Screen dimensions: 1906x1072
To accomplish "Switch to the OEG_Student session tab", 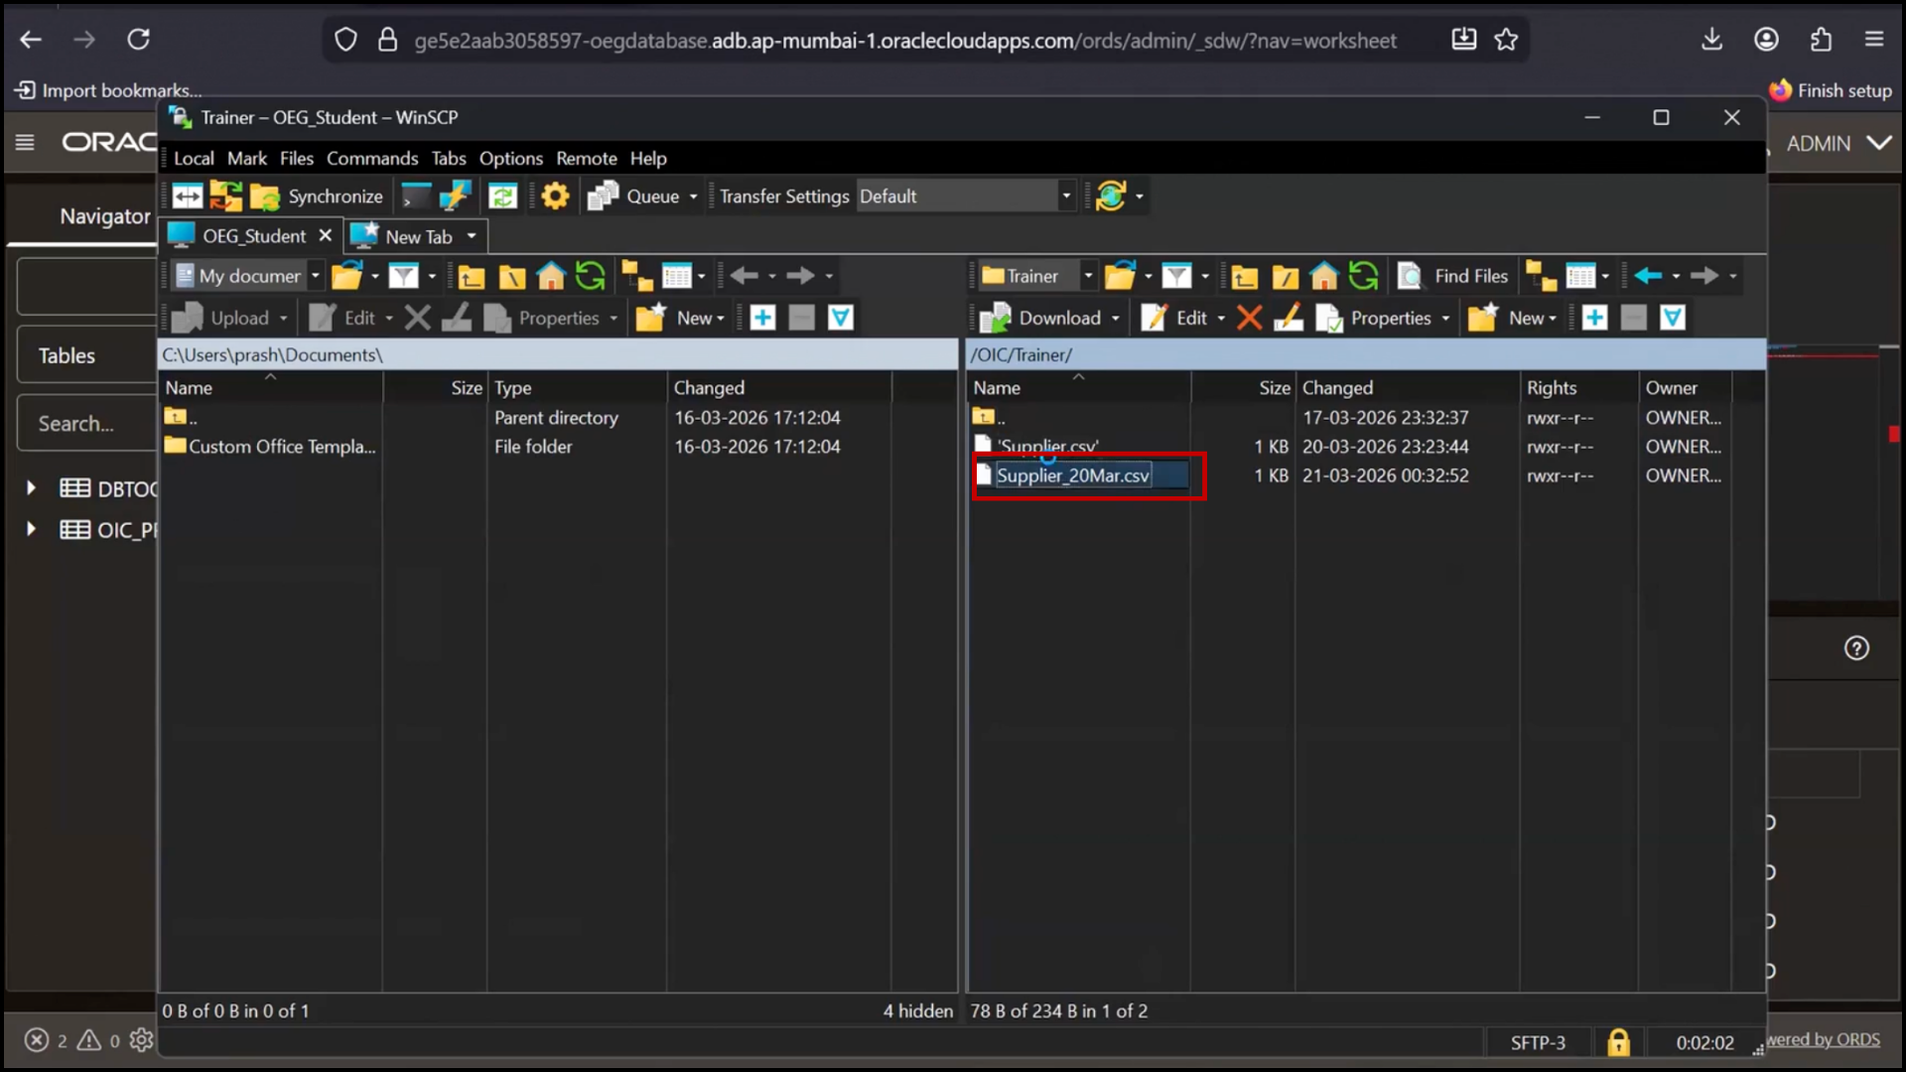I will click(253, 236).
